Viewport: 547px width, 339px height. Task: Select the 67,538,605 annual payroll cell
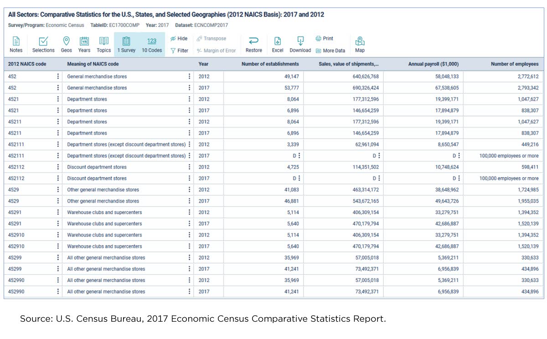tap(423, 88)
